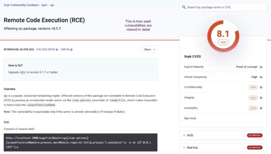The image size is (271, 154).
Task: Click the search magnifier icon
Action: [184, 7]
